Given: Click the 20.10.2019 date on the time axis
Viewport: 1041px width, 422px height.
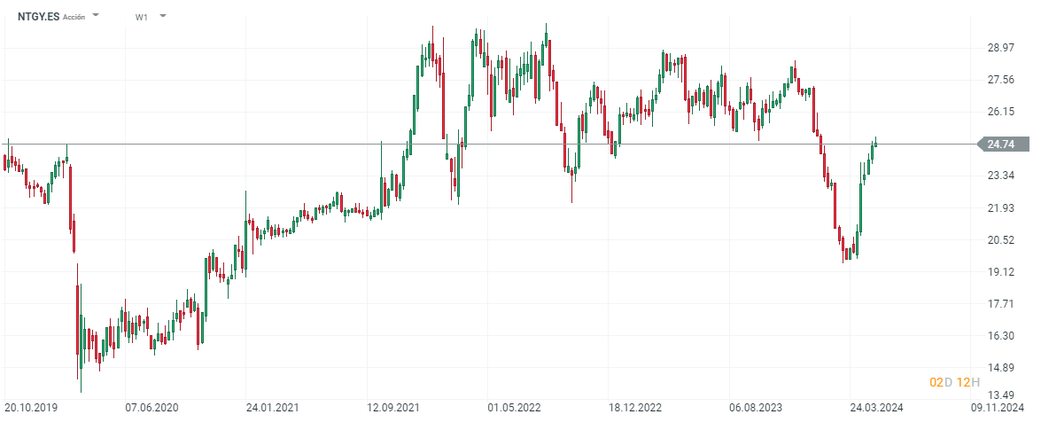Looking at the screenshot, I should (x=30, y=408).
